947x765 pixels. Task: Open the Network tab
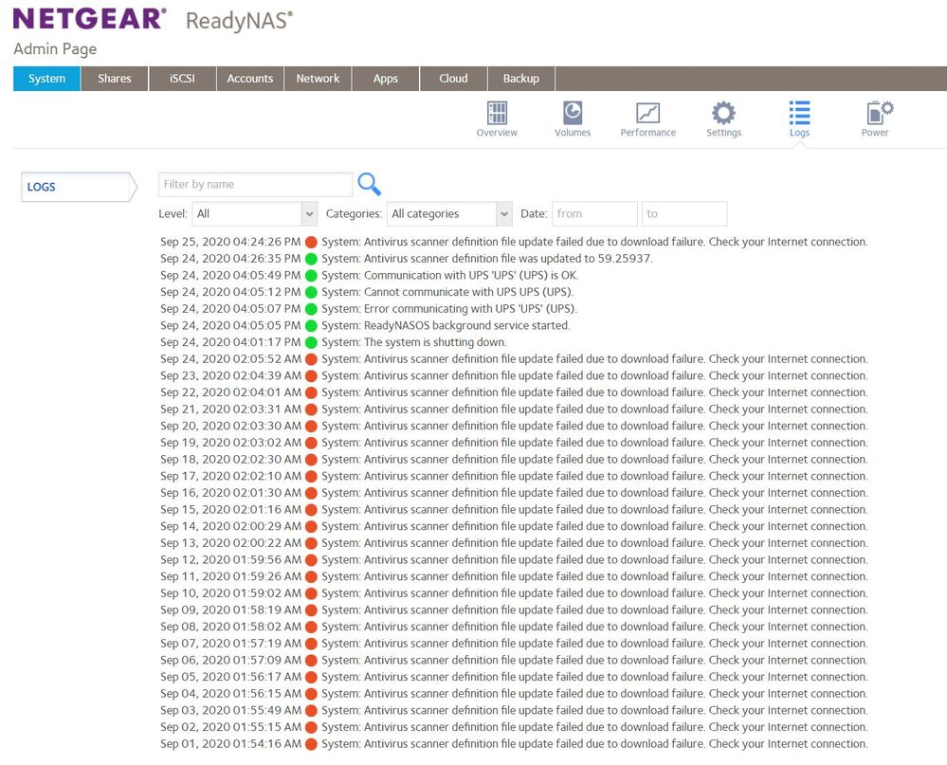coord(318,79)
